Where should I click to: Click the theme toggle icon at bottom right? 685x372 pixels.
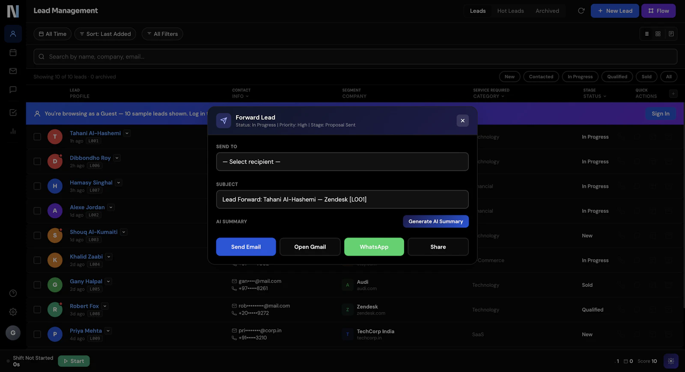tap(671, 361)
